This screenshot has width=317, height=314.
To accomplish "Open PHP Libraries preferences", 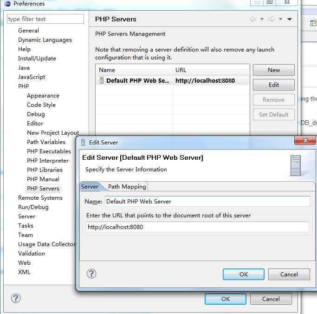I will [x=45, y=170].
